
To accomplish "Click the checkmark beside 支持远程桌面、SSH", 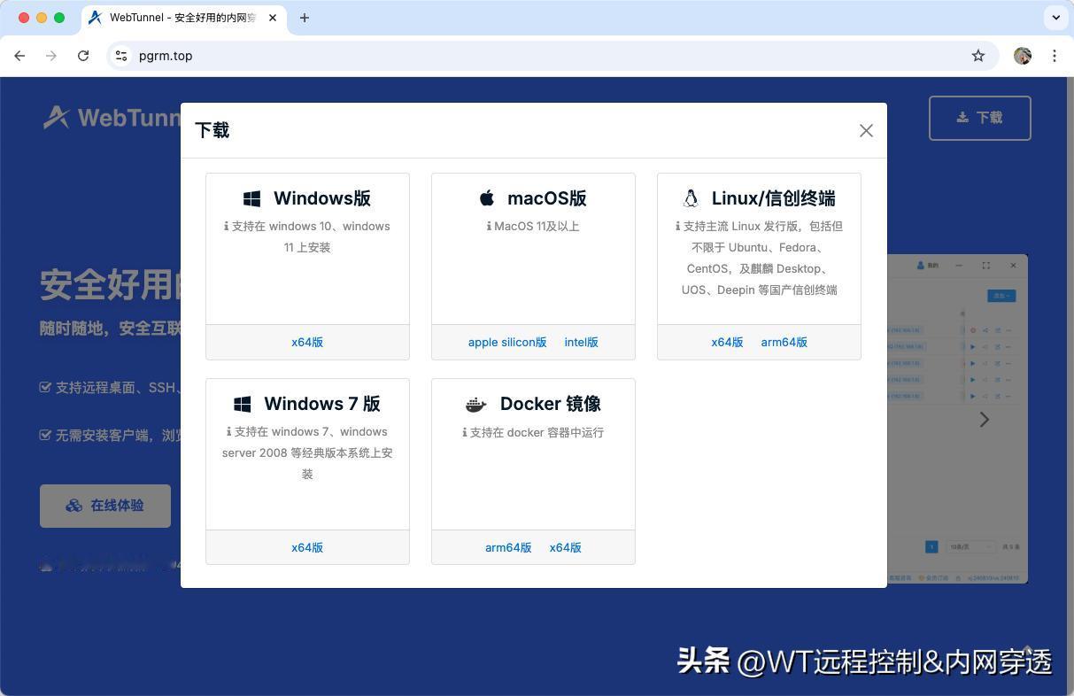I will click(45, 386).
